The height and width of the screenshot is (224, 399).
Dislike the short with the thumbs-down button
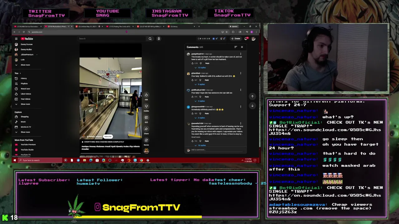tap(146, 106)
